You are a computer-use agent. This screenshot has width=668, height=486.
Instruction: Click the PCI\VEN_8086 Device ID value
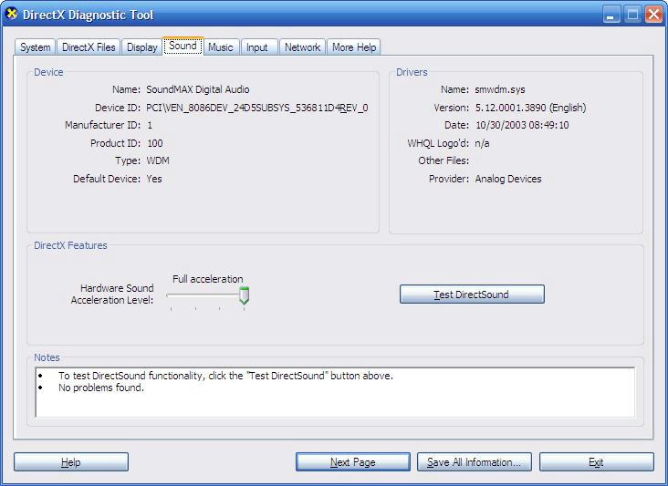(257, 108)
